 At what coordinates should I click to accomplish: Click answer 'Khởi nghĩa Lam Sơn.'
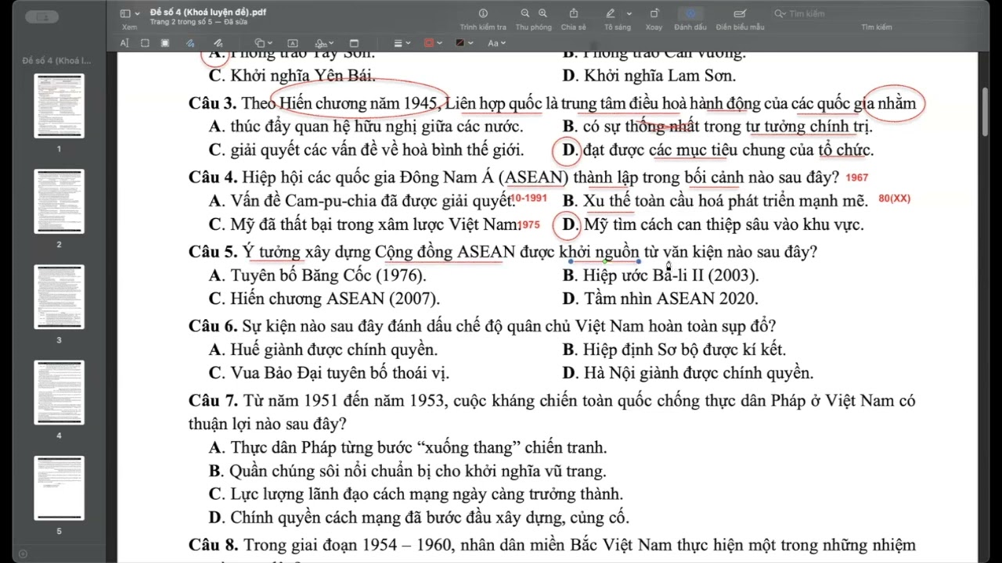(x=660, y=76)
